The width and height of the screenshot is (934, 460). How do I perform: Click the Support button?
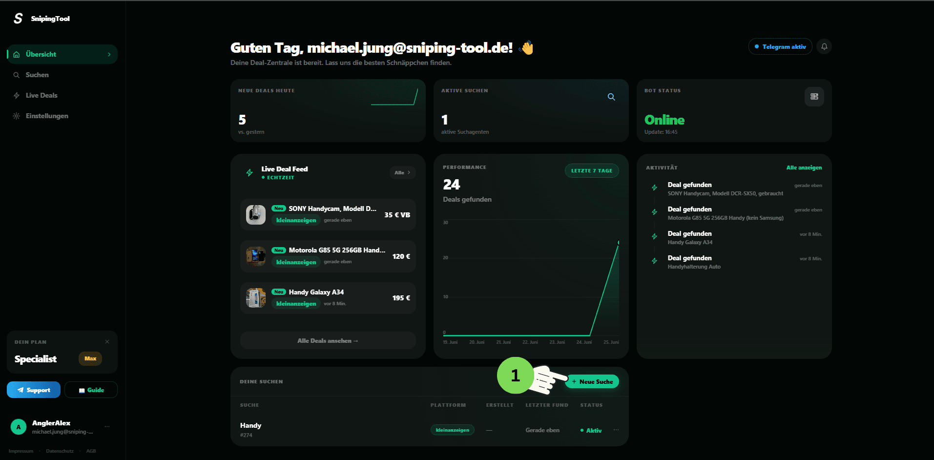point(34,390)
